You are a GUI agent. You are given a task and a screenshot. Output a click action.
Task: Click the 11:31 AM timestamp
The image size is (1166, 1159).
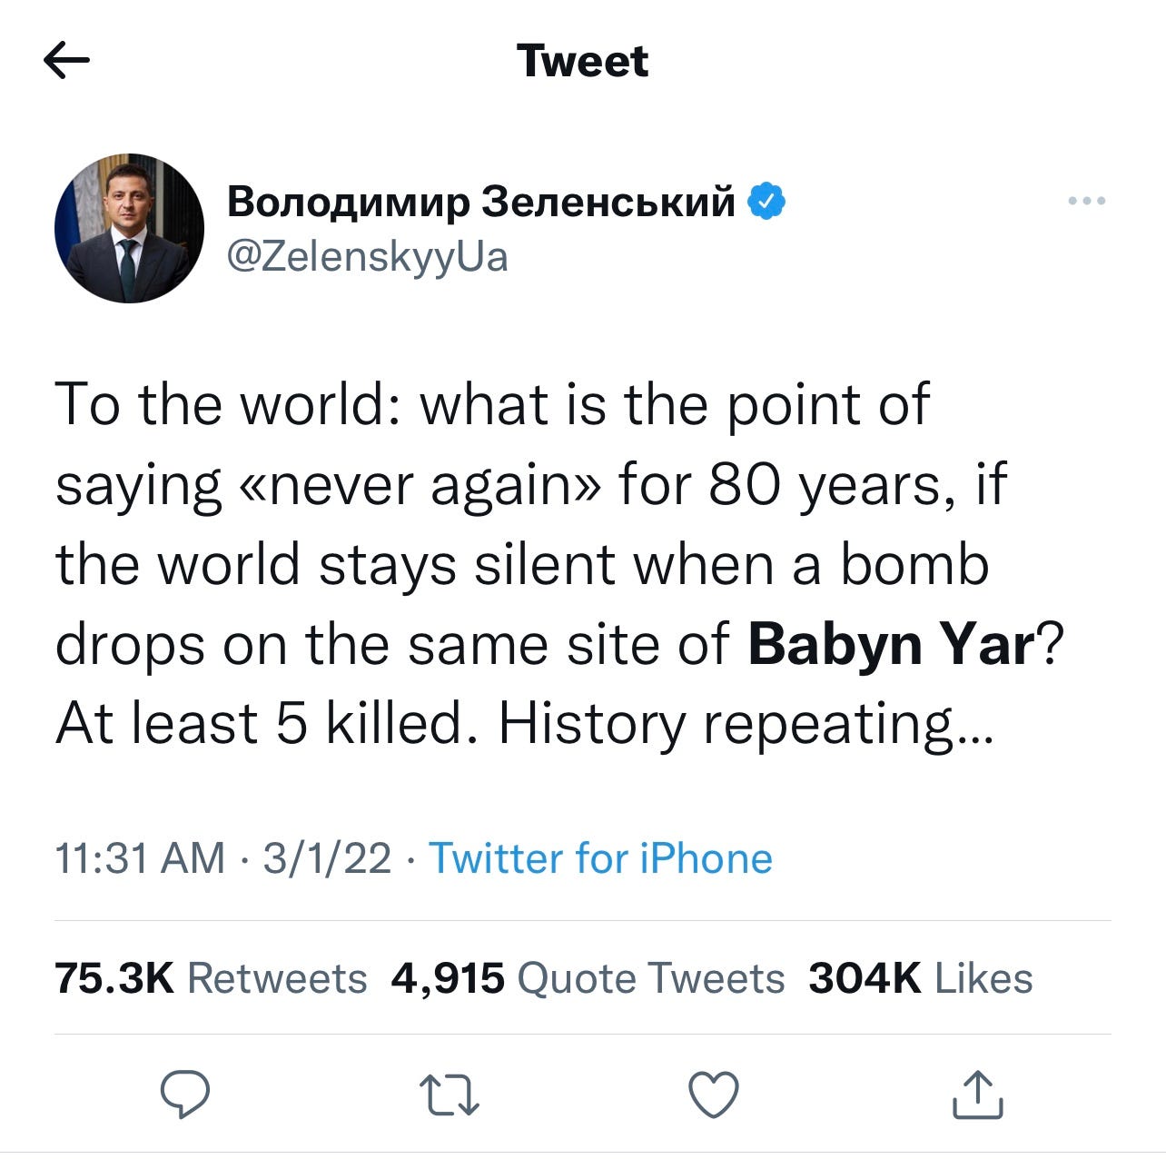(140, 858)
